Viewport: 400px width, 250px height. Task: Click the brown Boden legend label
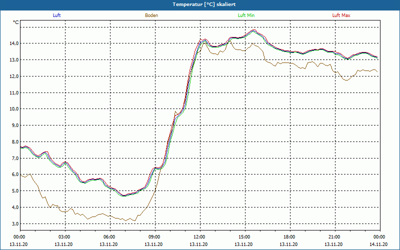(151, 15)
